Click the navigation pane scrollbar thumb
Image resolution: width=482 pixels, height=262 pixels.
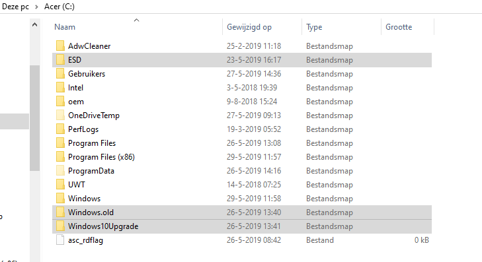pyautogui.click(x=35, y=118)
